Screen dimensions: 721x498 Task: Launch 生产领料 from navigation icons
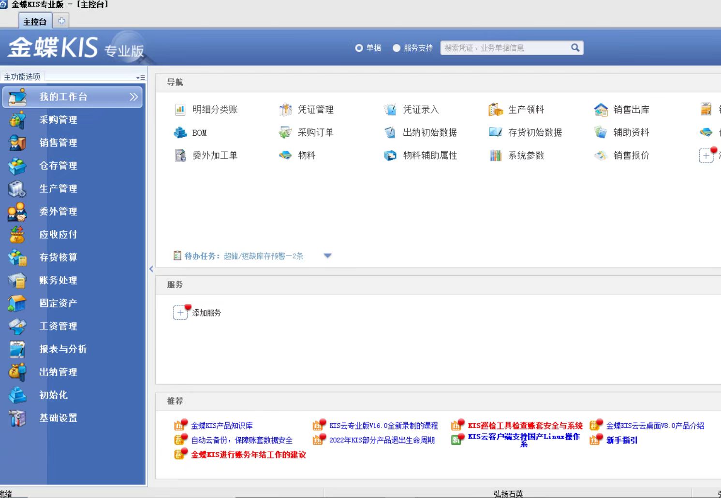496,110
